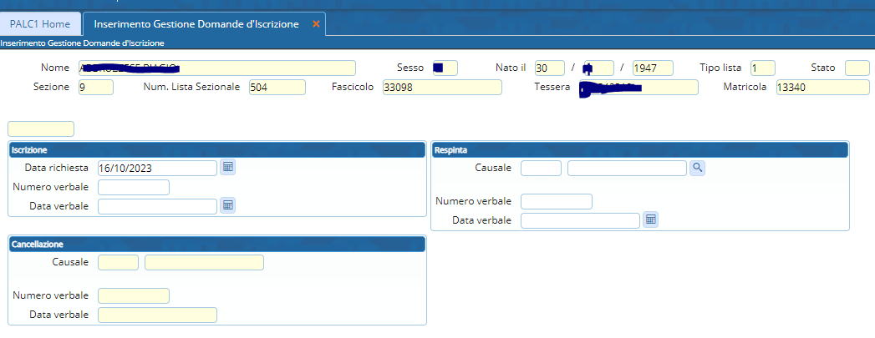Viewport: 875px width, 338px height.
Task: Click the Stato field
Action: (x=857, y=68)
